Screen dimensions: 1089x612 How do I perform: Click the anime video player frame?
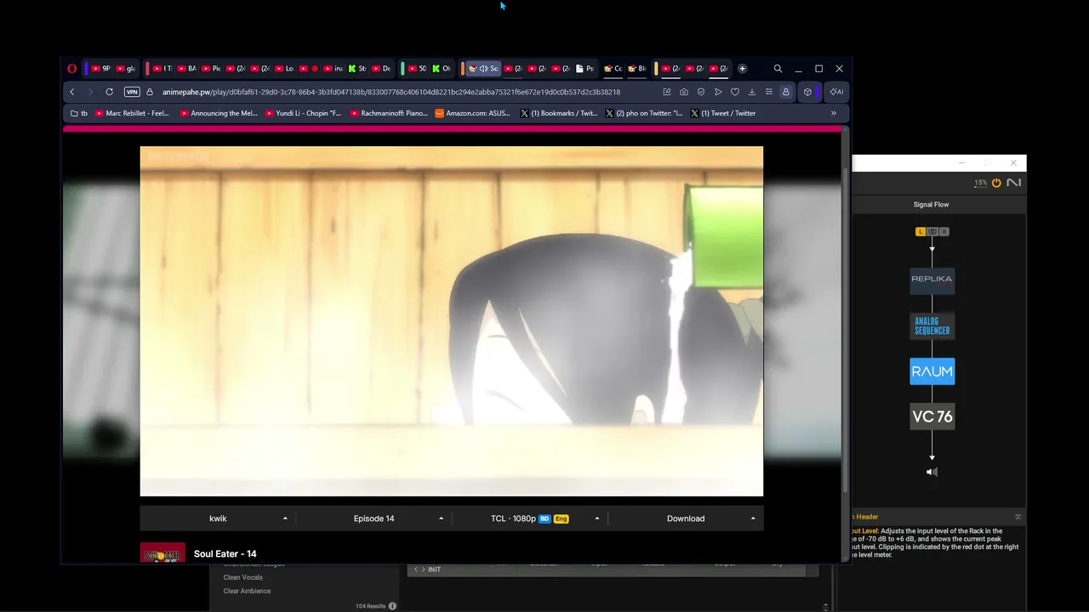452,320
